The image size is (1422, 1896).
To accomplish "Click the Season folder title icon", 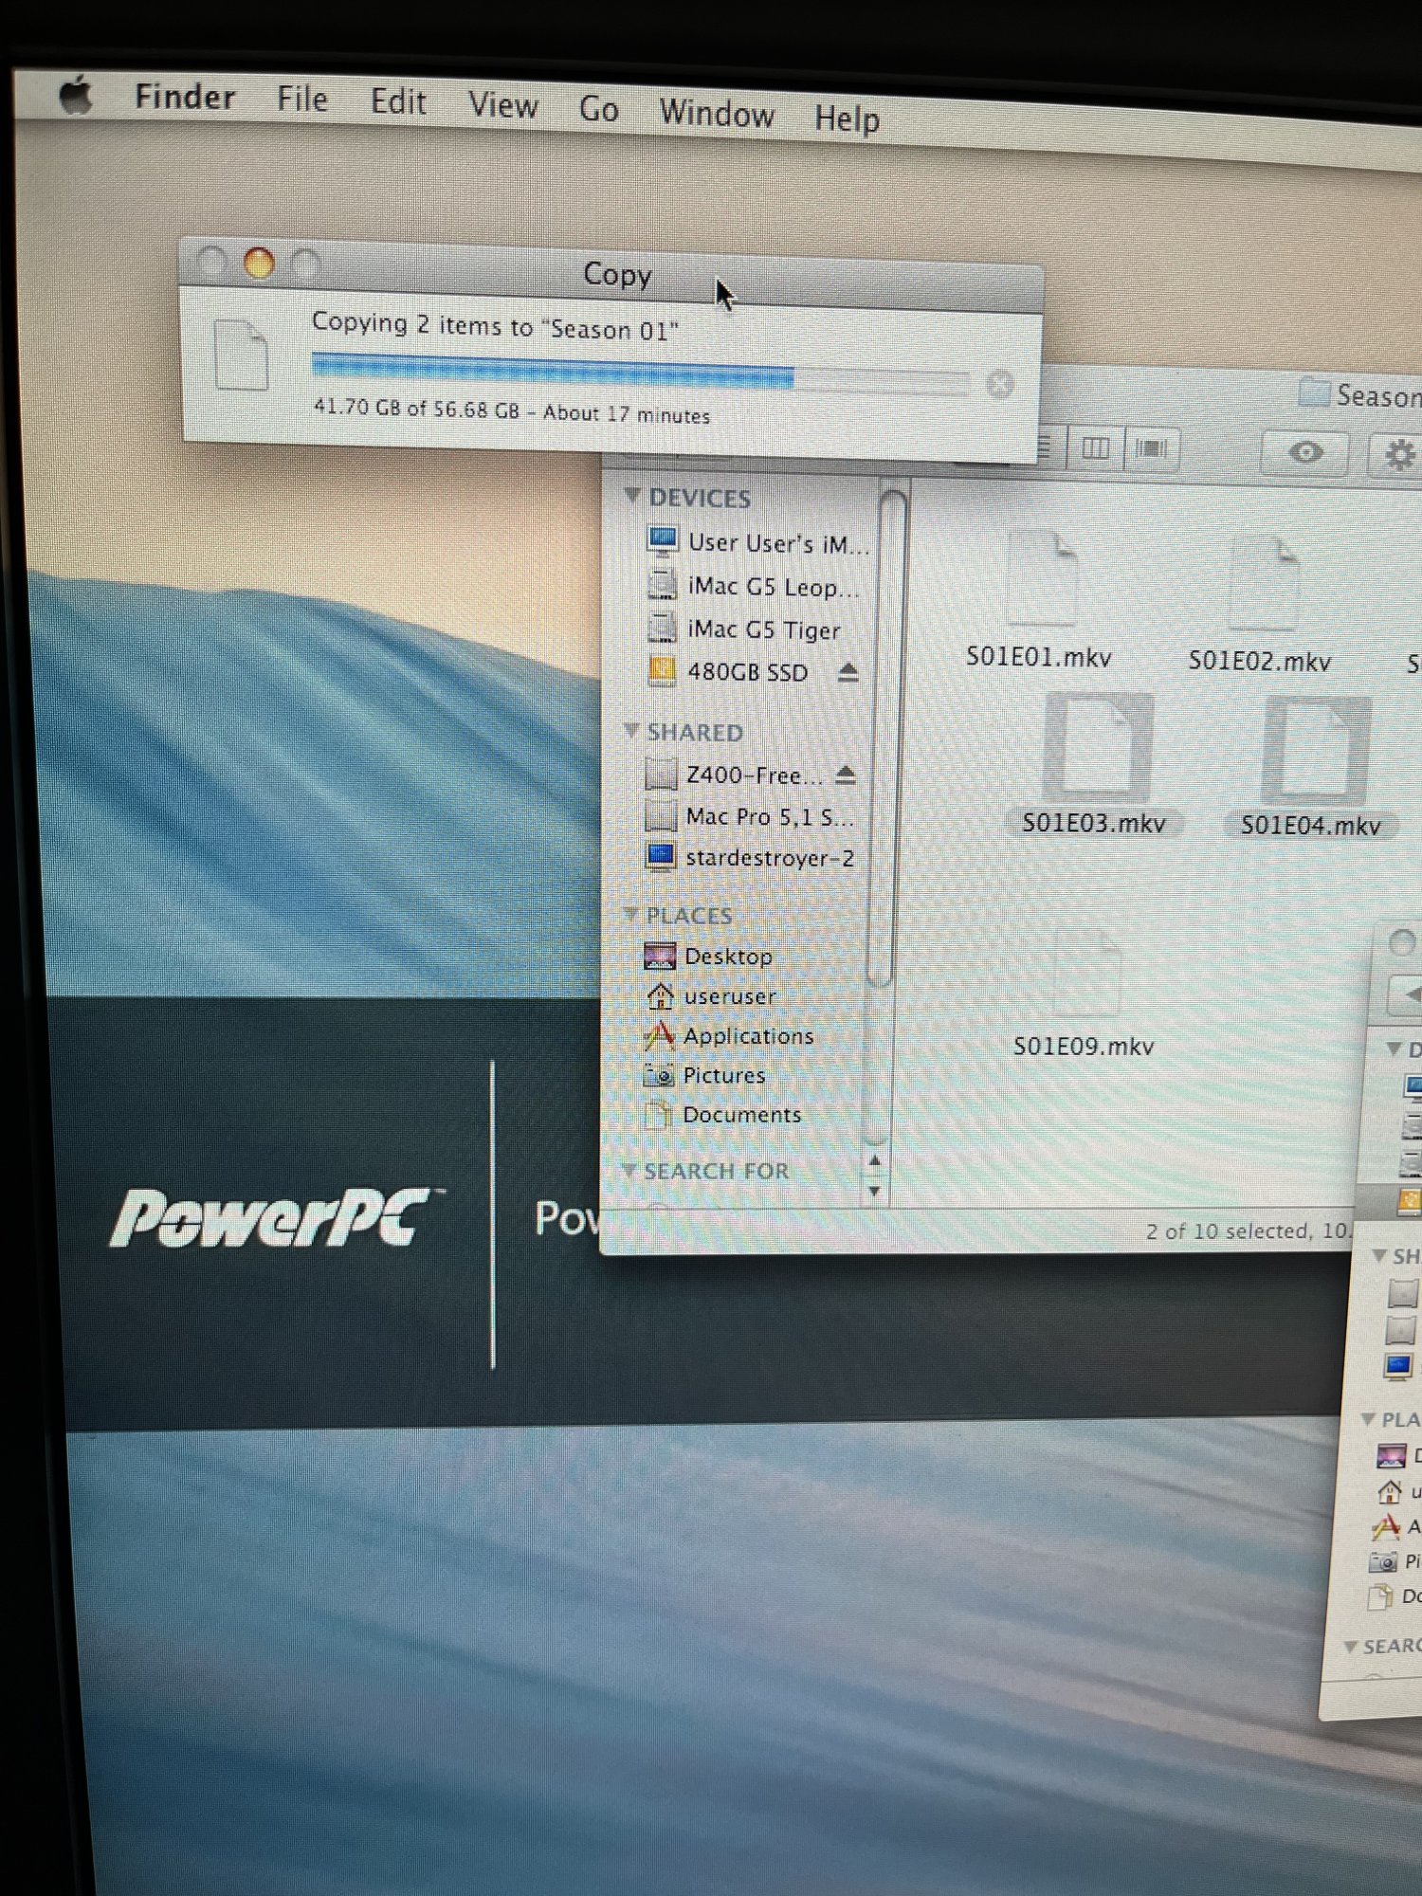I will tap(1313, 392).
